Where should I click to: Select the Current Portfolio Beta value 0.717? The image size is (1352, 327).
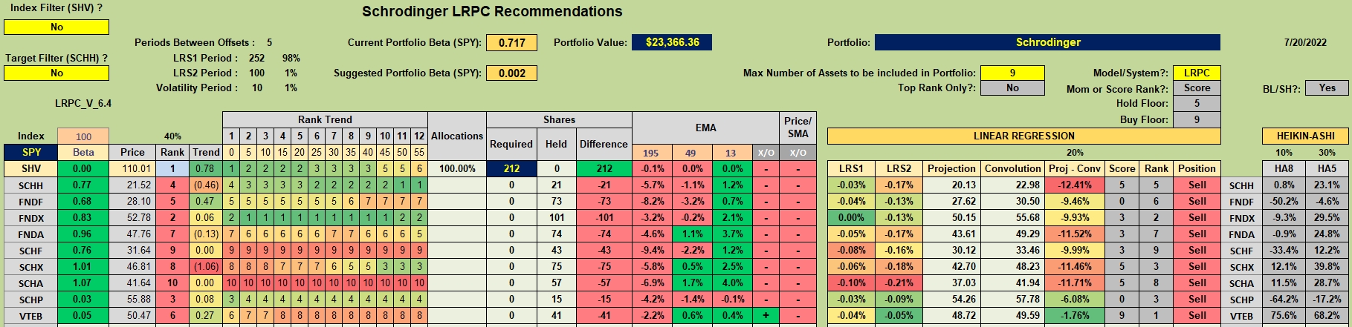[511, 42]
